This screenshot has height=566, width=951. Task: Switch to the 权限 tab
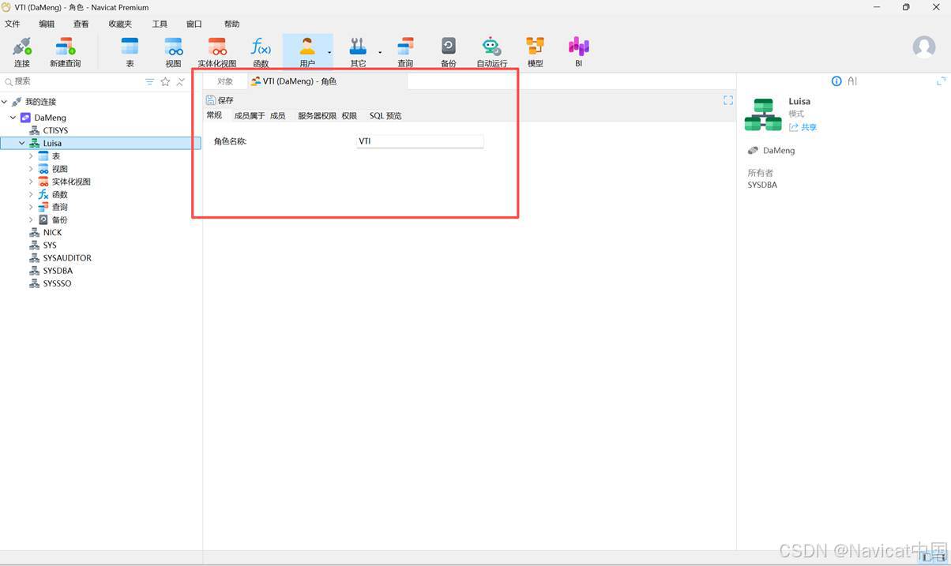point(349,115)
